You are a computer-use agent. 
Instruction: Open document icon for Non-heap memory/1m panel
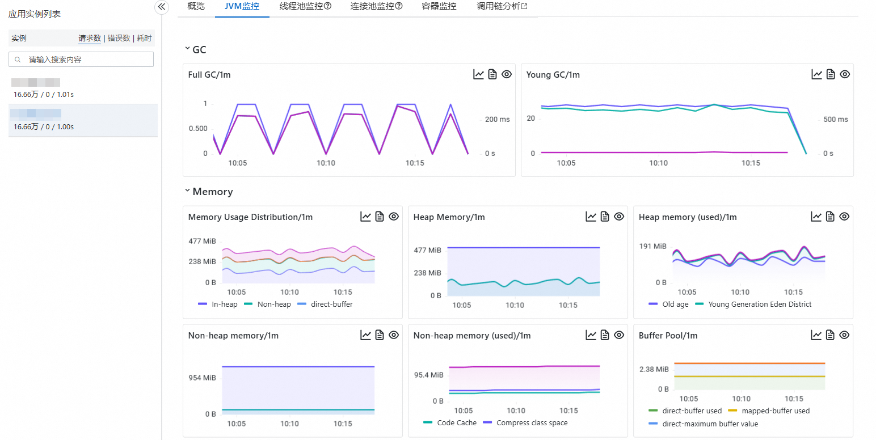pos(380,335)
